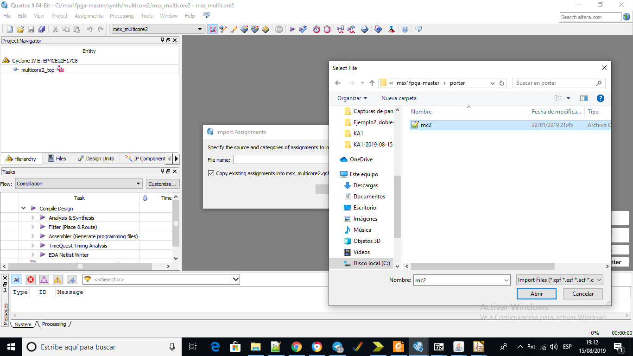Click the warning filter icon in Messages
The height and width of the screenshot is (356, 633).
57,280
